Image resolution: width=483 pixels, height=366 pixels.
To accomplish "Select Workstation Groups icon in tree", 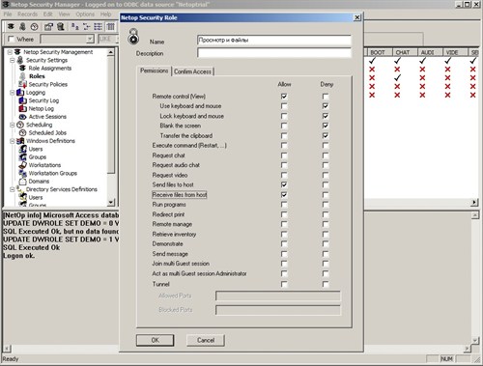I will coord(22,173).
